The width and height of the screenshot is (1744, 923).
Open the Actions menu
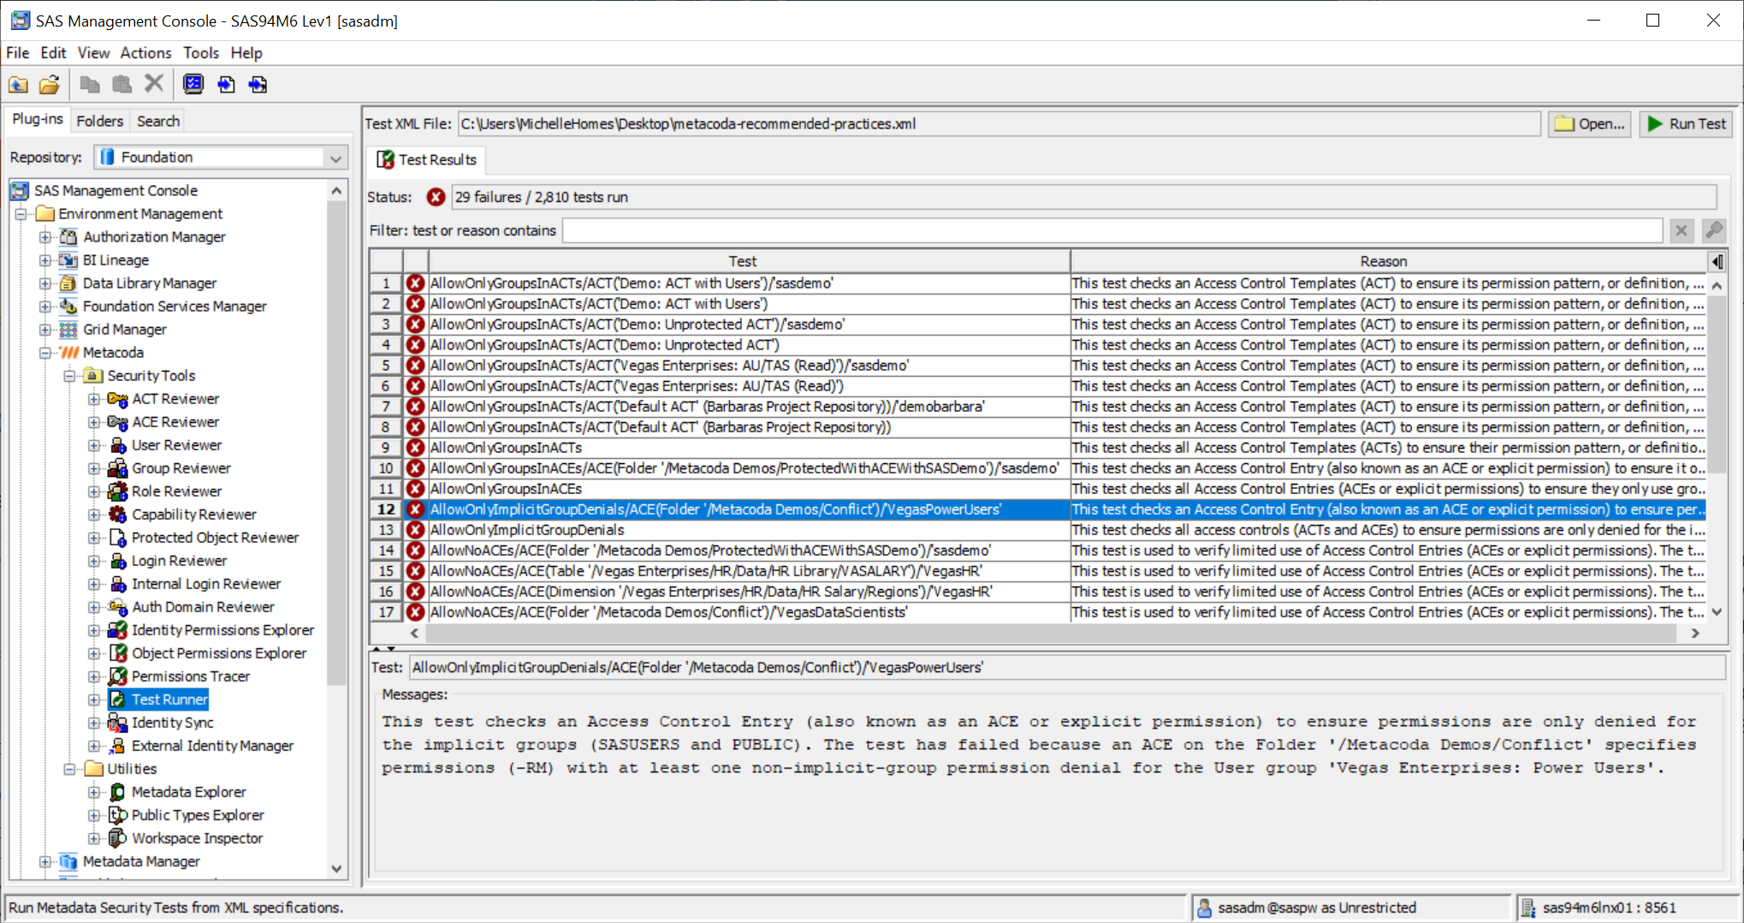(145, 53)
